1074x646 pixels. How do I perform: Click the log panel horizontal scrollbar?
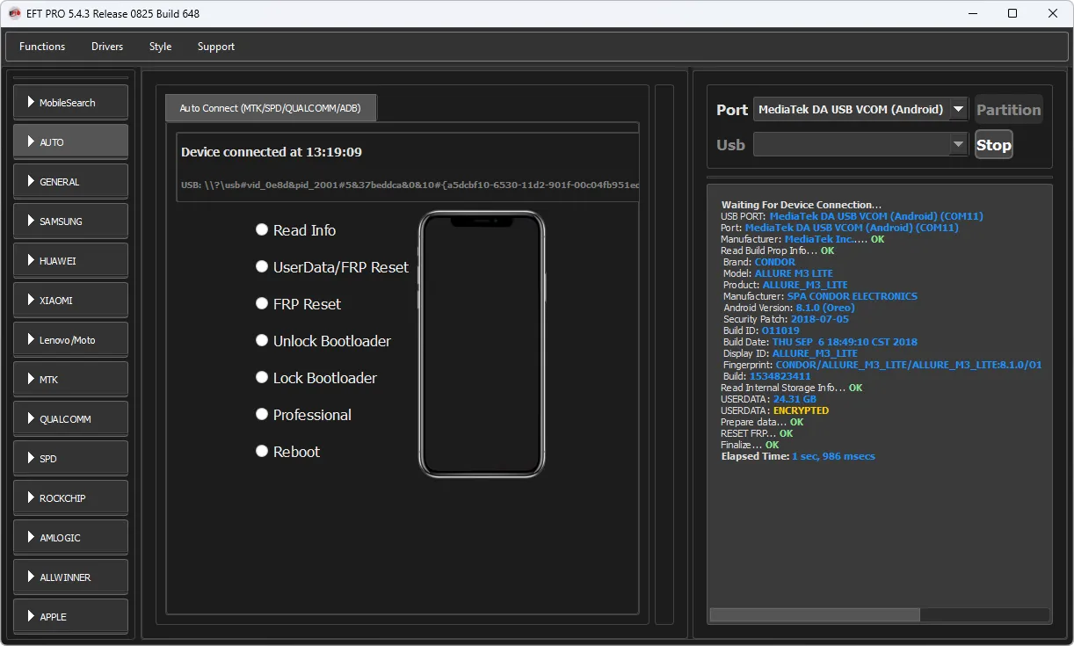[814, 614]
